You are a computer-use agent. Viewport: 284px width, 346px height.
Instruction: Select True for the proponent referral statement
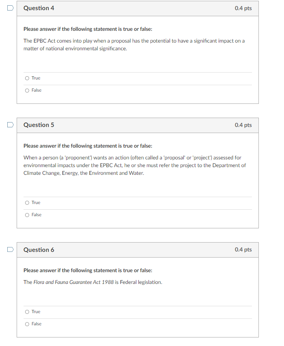pos(27,202)
